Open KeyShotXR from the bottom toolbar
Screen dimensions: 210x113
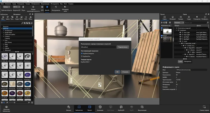pyautogui.click(x=121, y=107)
